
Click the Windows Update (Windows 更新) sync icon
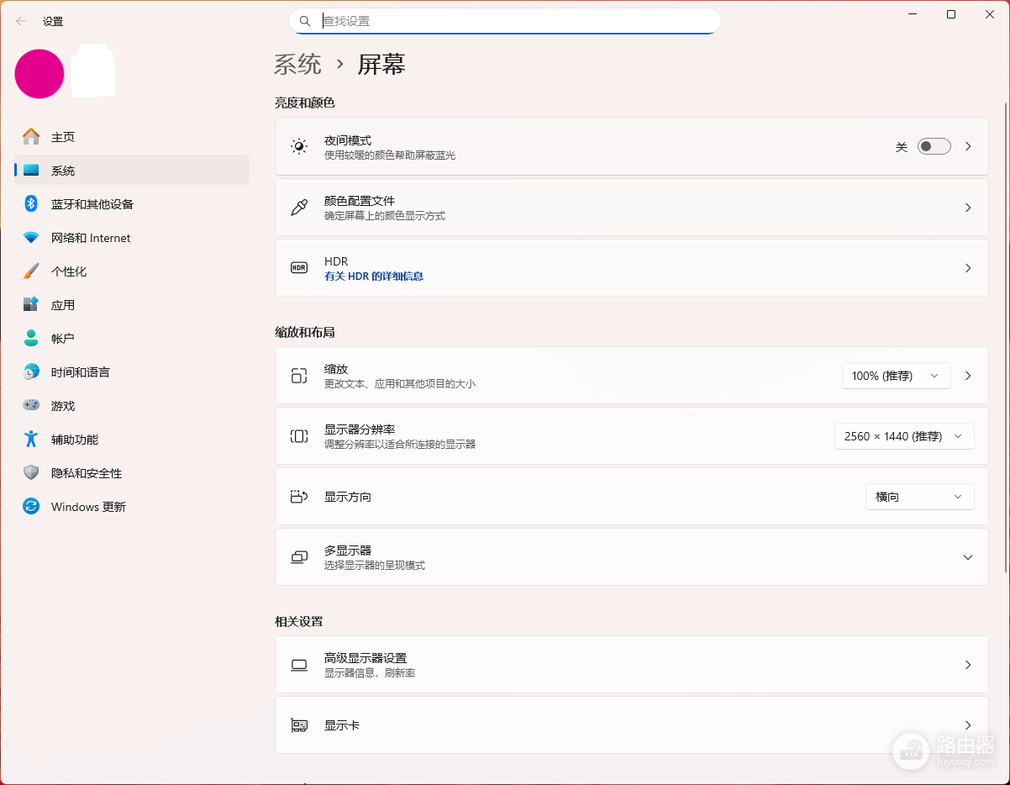31,506
